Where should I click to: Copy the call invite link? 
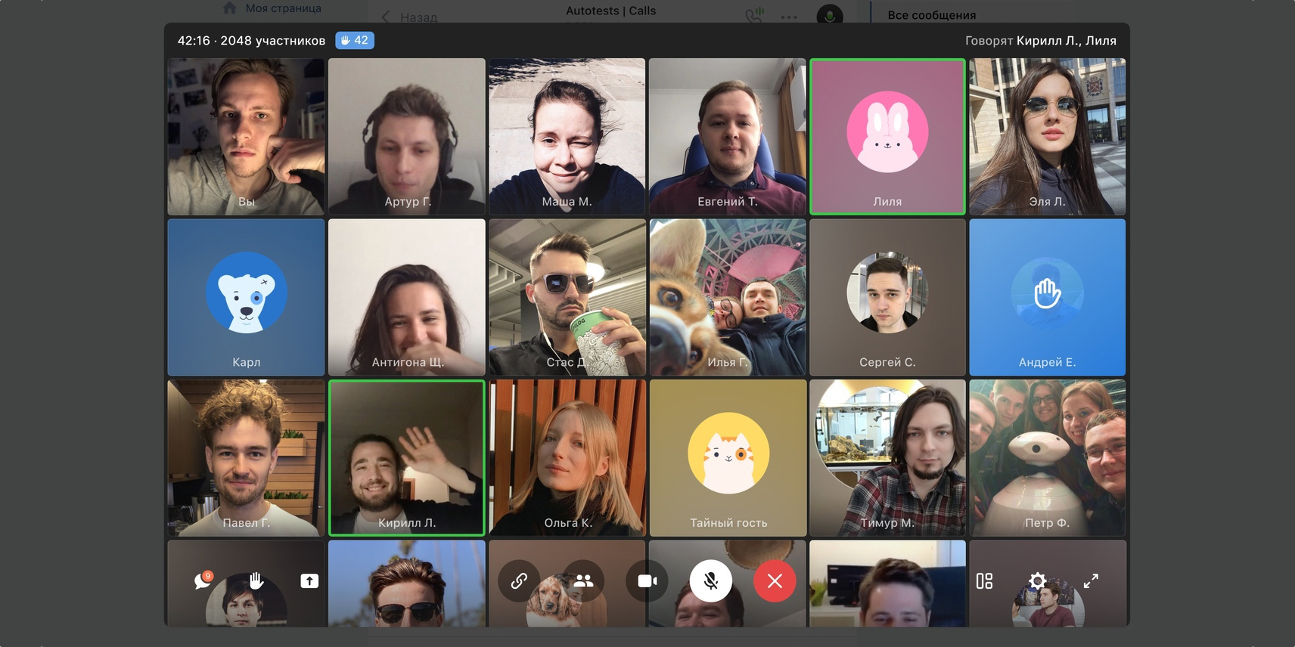pyautogui.click(x=519, y=580)
